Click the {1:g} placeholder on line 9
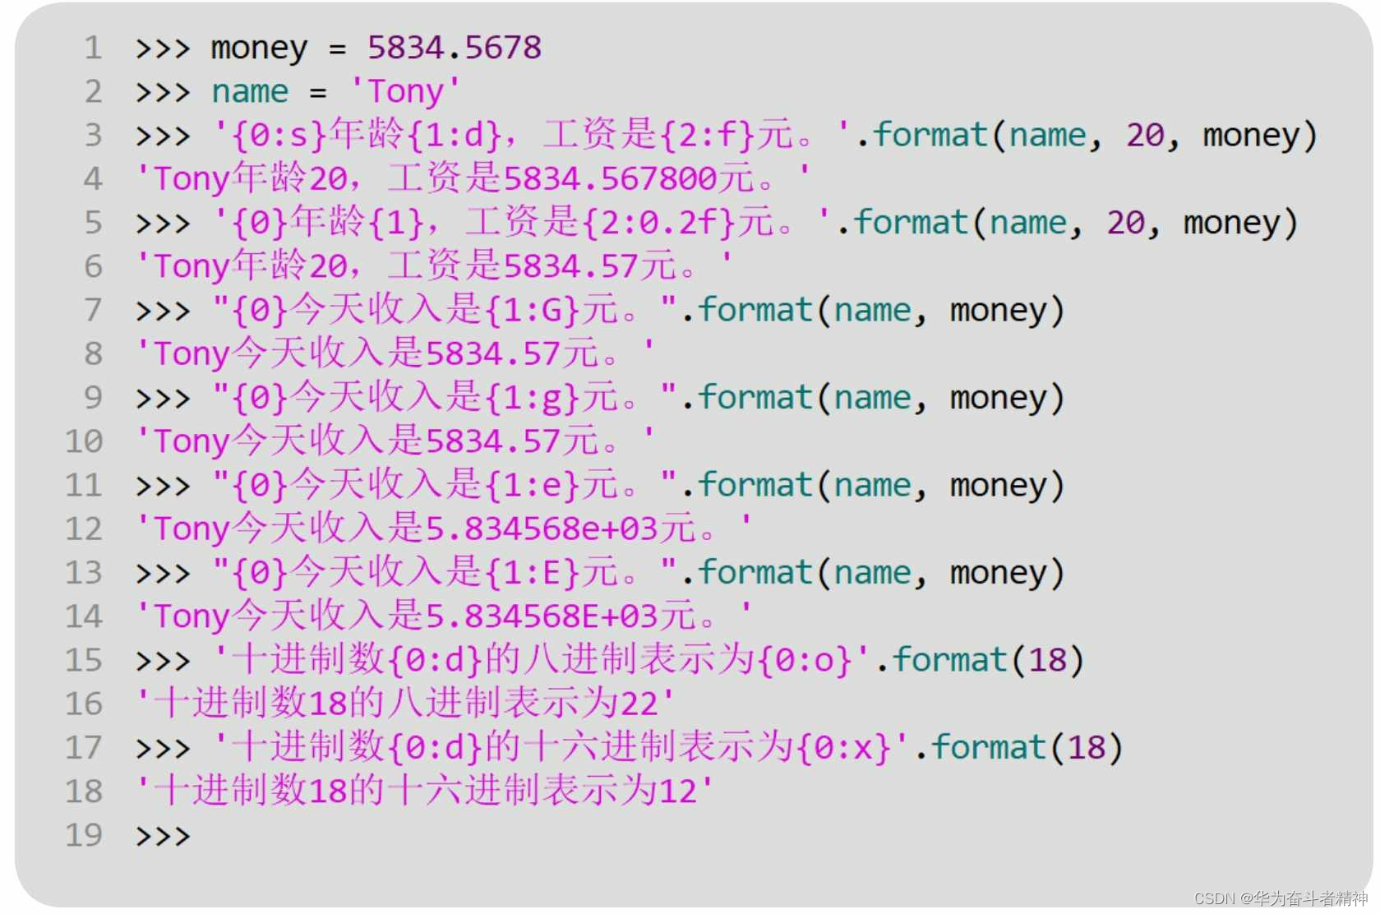Screen dimensions: 1380x914 tap(532, 397)
